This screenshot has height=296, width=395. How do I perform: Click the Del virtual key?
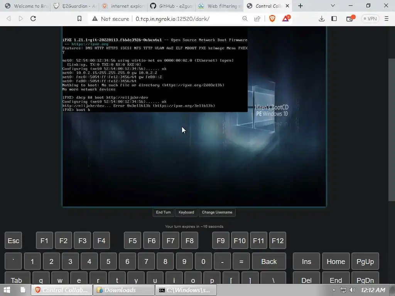306,278
